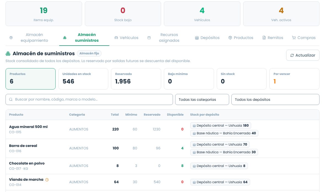Open the Todos los depósitos dropdown
This screenshot has height=192, width=325.
pyautogui.click(x=275, y=99)
